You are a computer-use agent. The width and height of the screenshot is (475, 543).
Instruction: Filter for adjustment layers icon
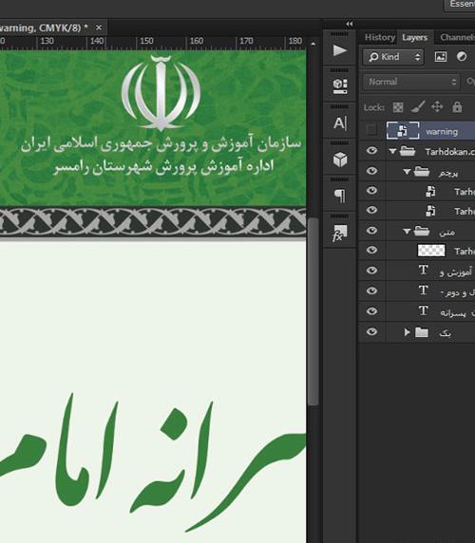pos(462,56)
